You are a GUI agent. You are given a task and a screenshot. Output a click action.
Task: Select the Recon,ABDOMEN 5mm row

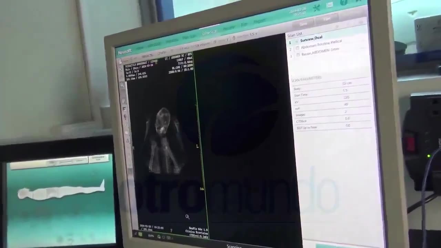(x=320, y=52)
